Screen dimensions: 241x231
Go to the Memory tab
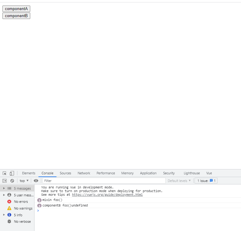tap(127, 173)
